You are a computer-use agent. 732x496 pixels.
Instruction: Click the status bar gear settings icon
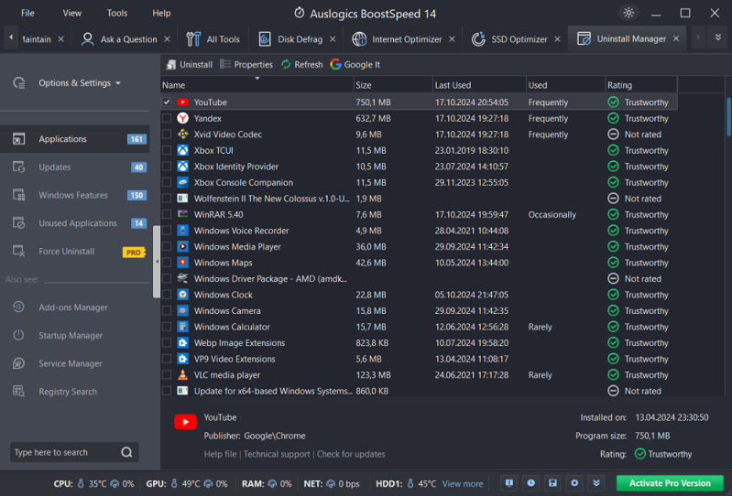point(574,483)
